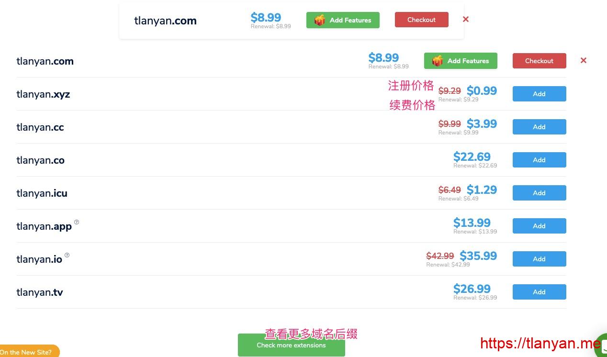The height and width of the screenshot is (357, 607).
Task: Add tlanyan.icu to cart
Action: click(x=539, y=193)
